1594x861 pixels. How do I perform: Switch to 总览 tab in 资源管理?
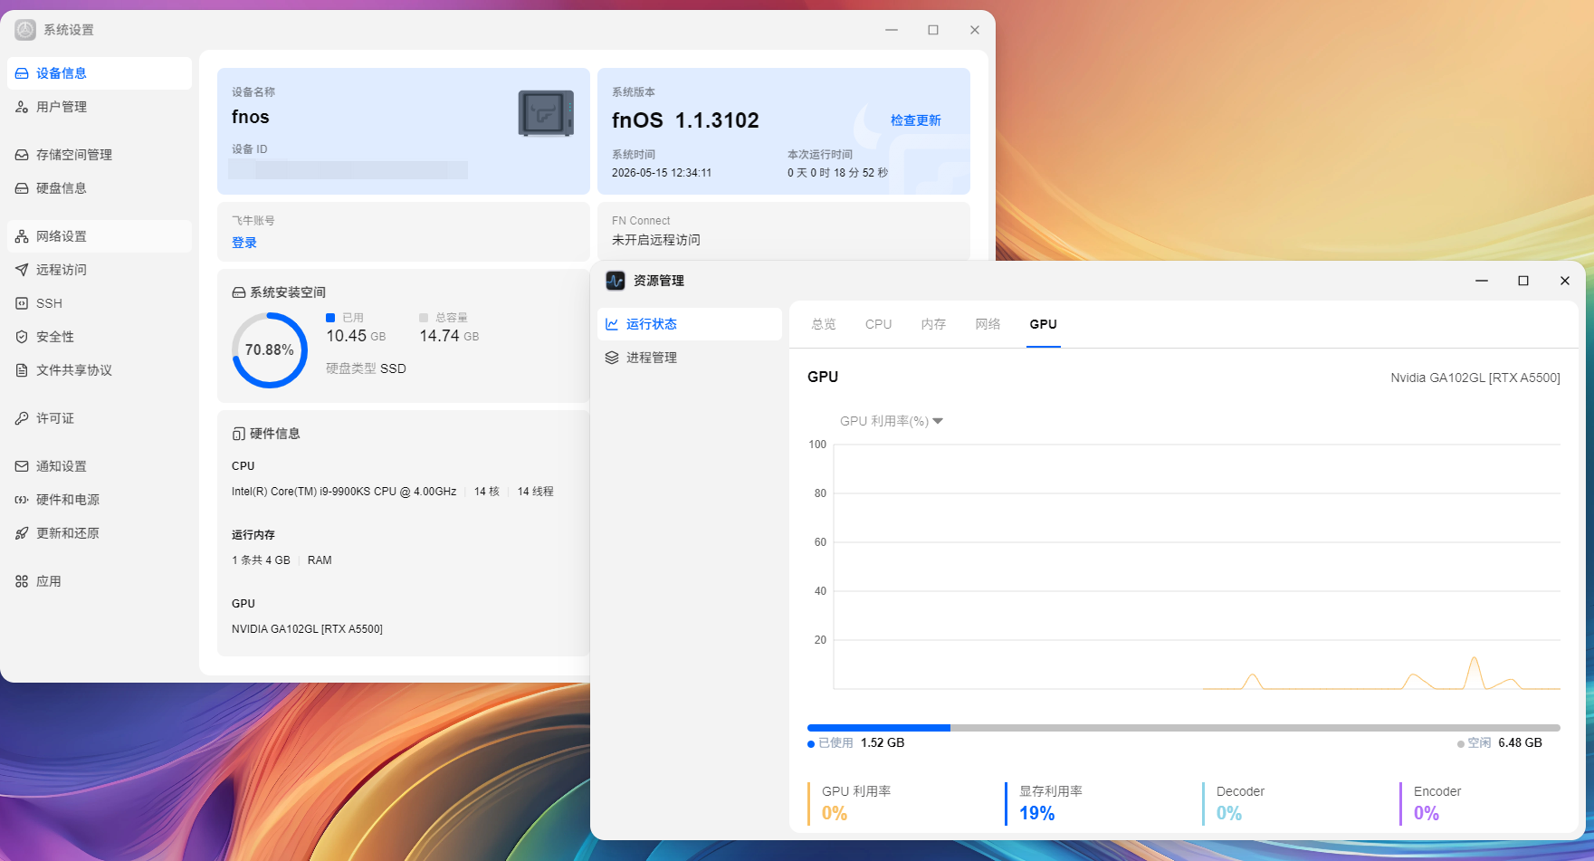tap(824, 324)
